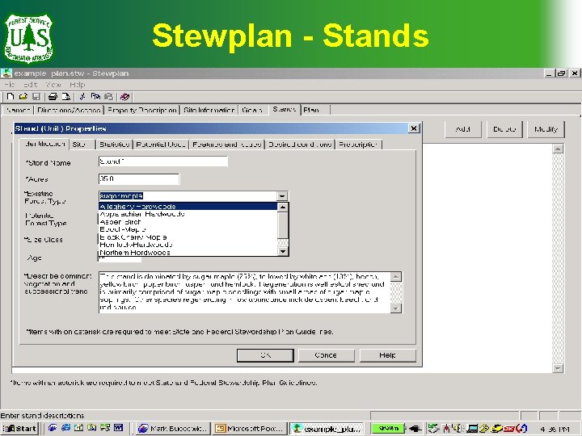This screenshot has width=582, height=436.
Task: Click the Acres input field
Action: pyautogui.click(x=139, y=178)
